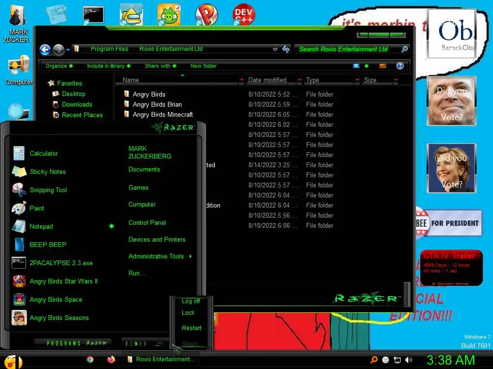Go back with the blue Back arrow
Image resolution: width=493 pixels, height=369 pixels.
click(45, 49)
